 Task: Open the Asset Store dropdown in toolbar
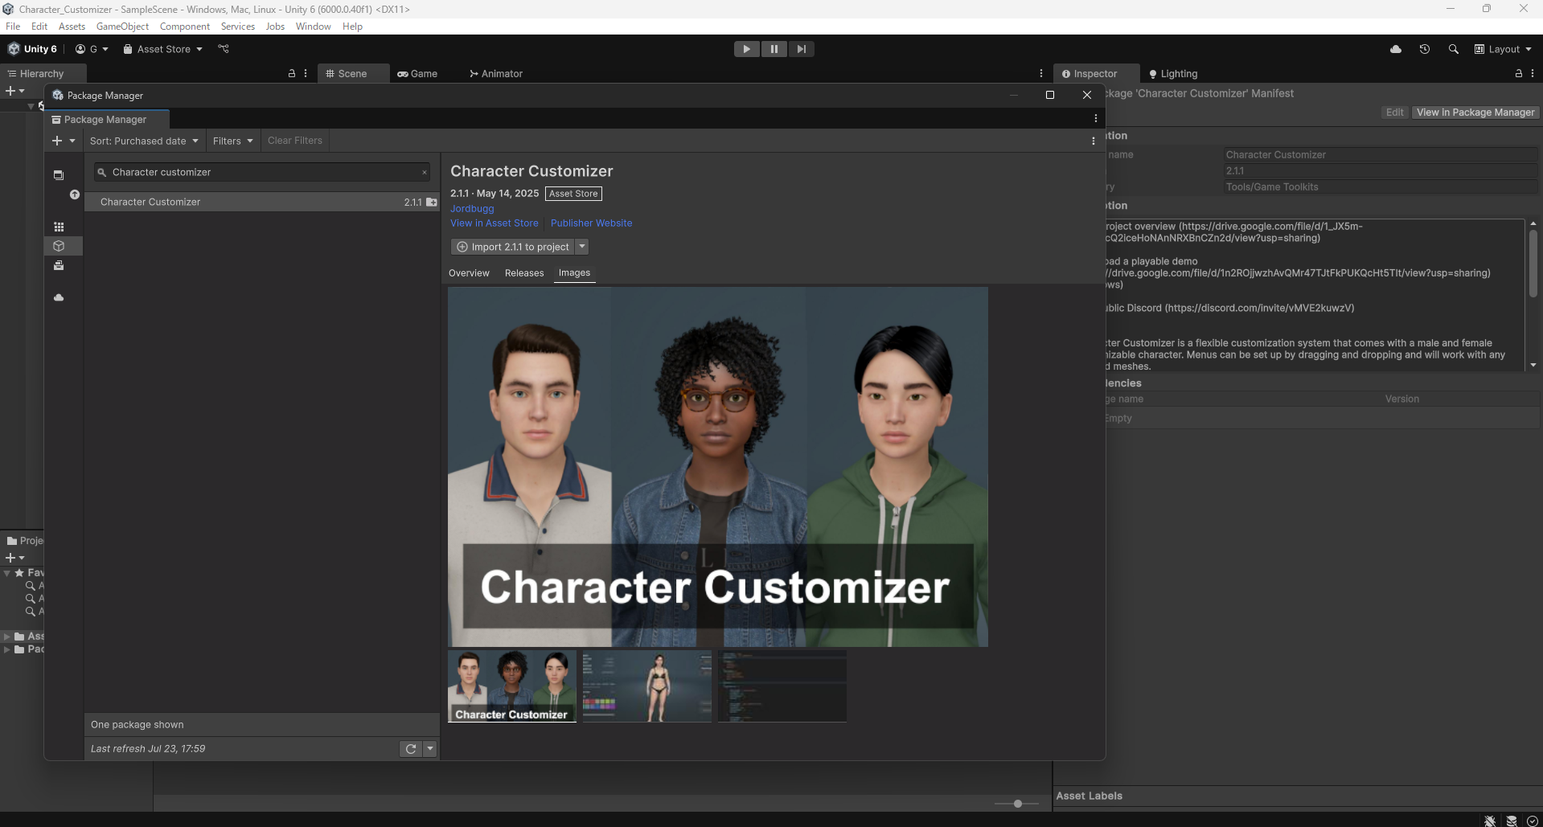[x=162, y=49]
